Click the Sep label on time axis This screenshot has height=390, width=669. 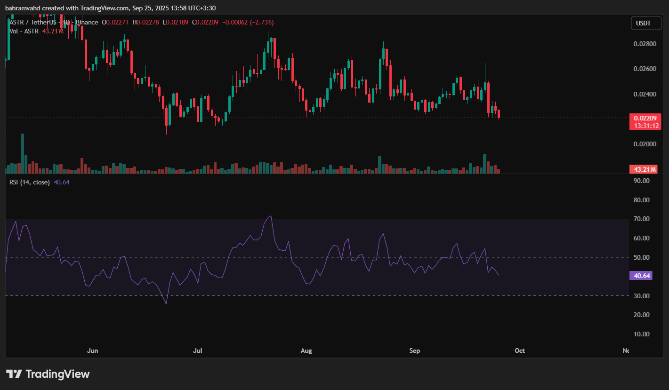(x=414, y=351)
